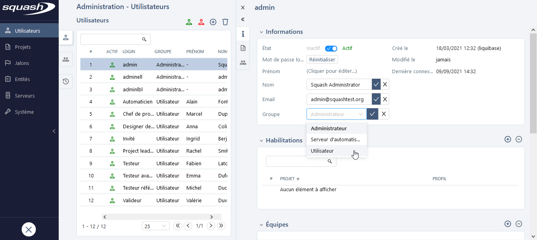
Task: Click the green activate users icon
Action: 189,22
